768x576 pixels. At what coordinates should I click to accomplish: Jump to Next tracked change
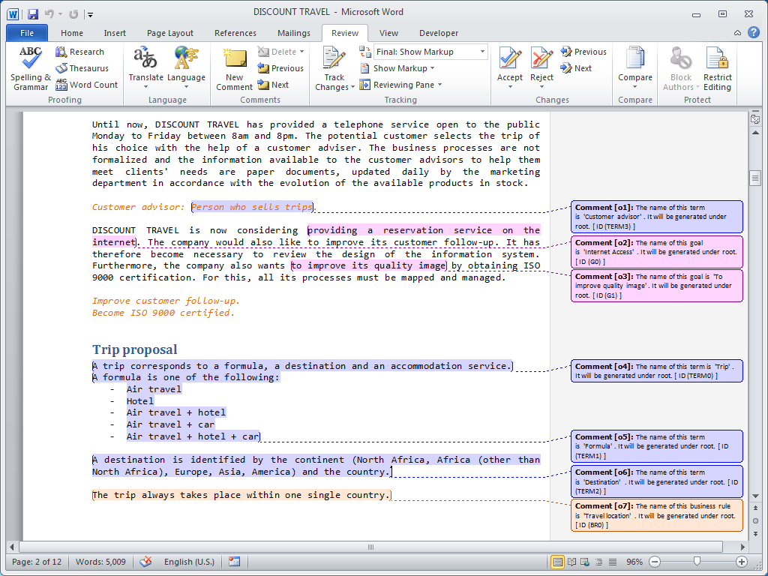pos(577,68)
